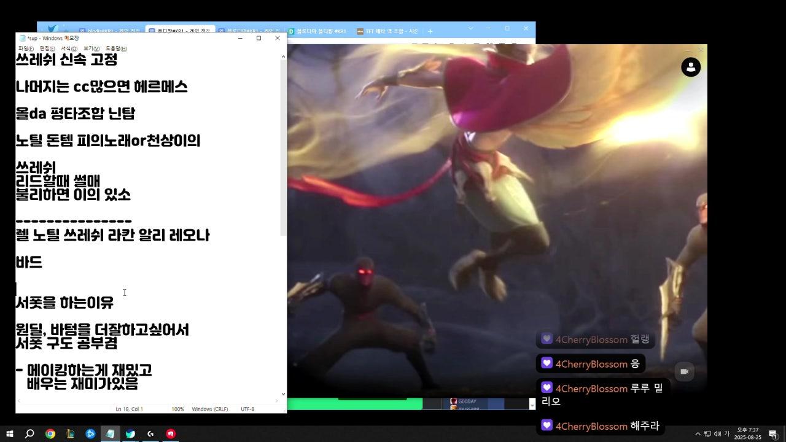Click the volume icon in the system tray
This screenshot has width=786, height=442.
(x=717, y=434)
